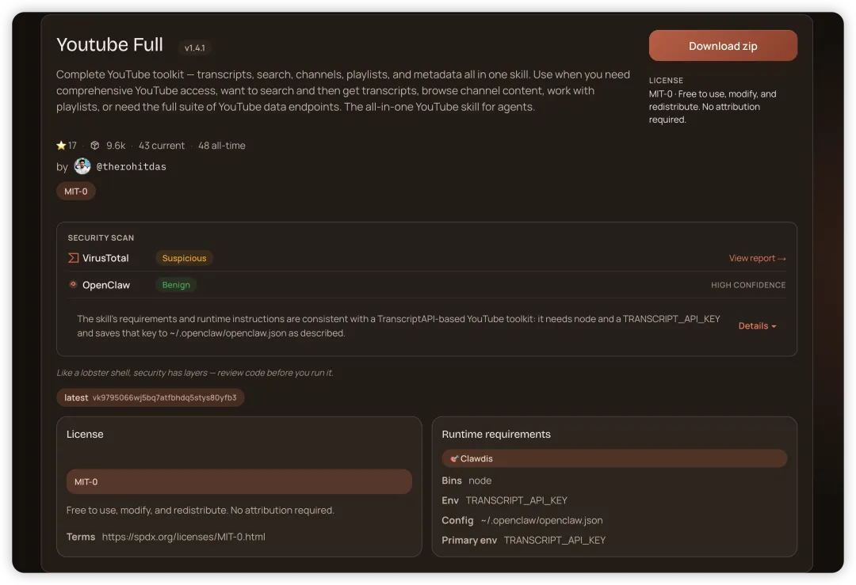This screenshot has height=585, width=856.
Task: Click the Suspicious status badge
Action: [x=184, y=258]
